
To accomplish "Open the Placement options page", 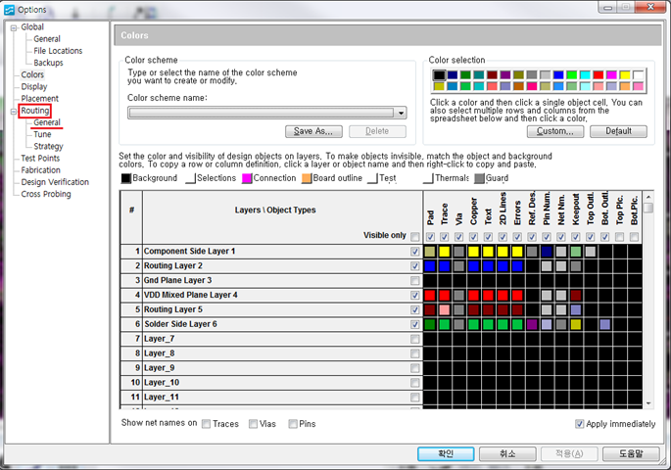I will (x=40, y=99).
